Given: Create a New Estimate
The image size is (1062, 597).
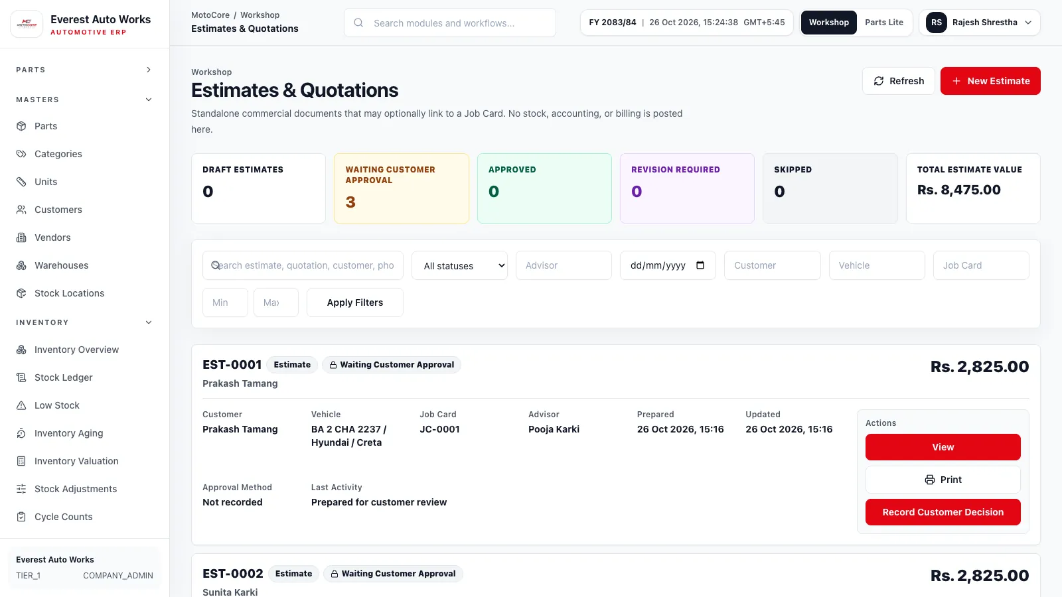Looking at the screenshot, I should [990, 81].
